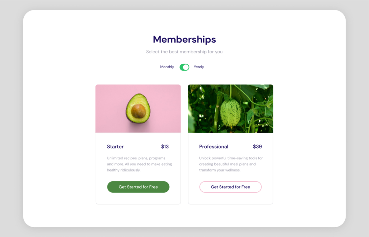Select the Yearly billing label
This screenshot has width=369, height=237.
click(x=199, y=67)
